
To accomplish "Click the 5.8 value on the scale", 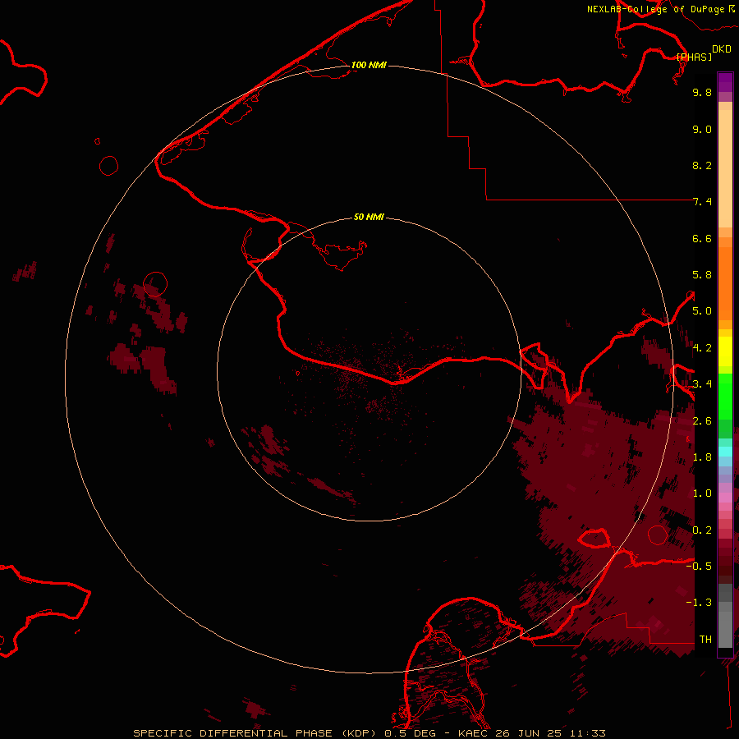I will click(x=702, y=275).
